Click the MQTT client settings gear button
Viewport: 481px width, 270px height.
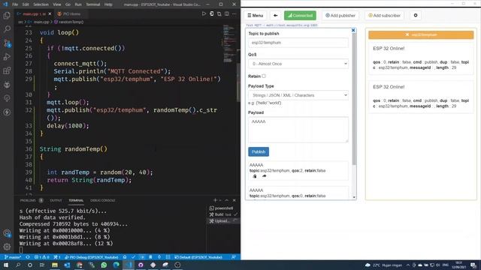tap(416, 15)
